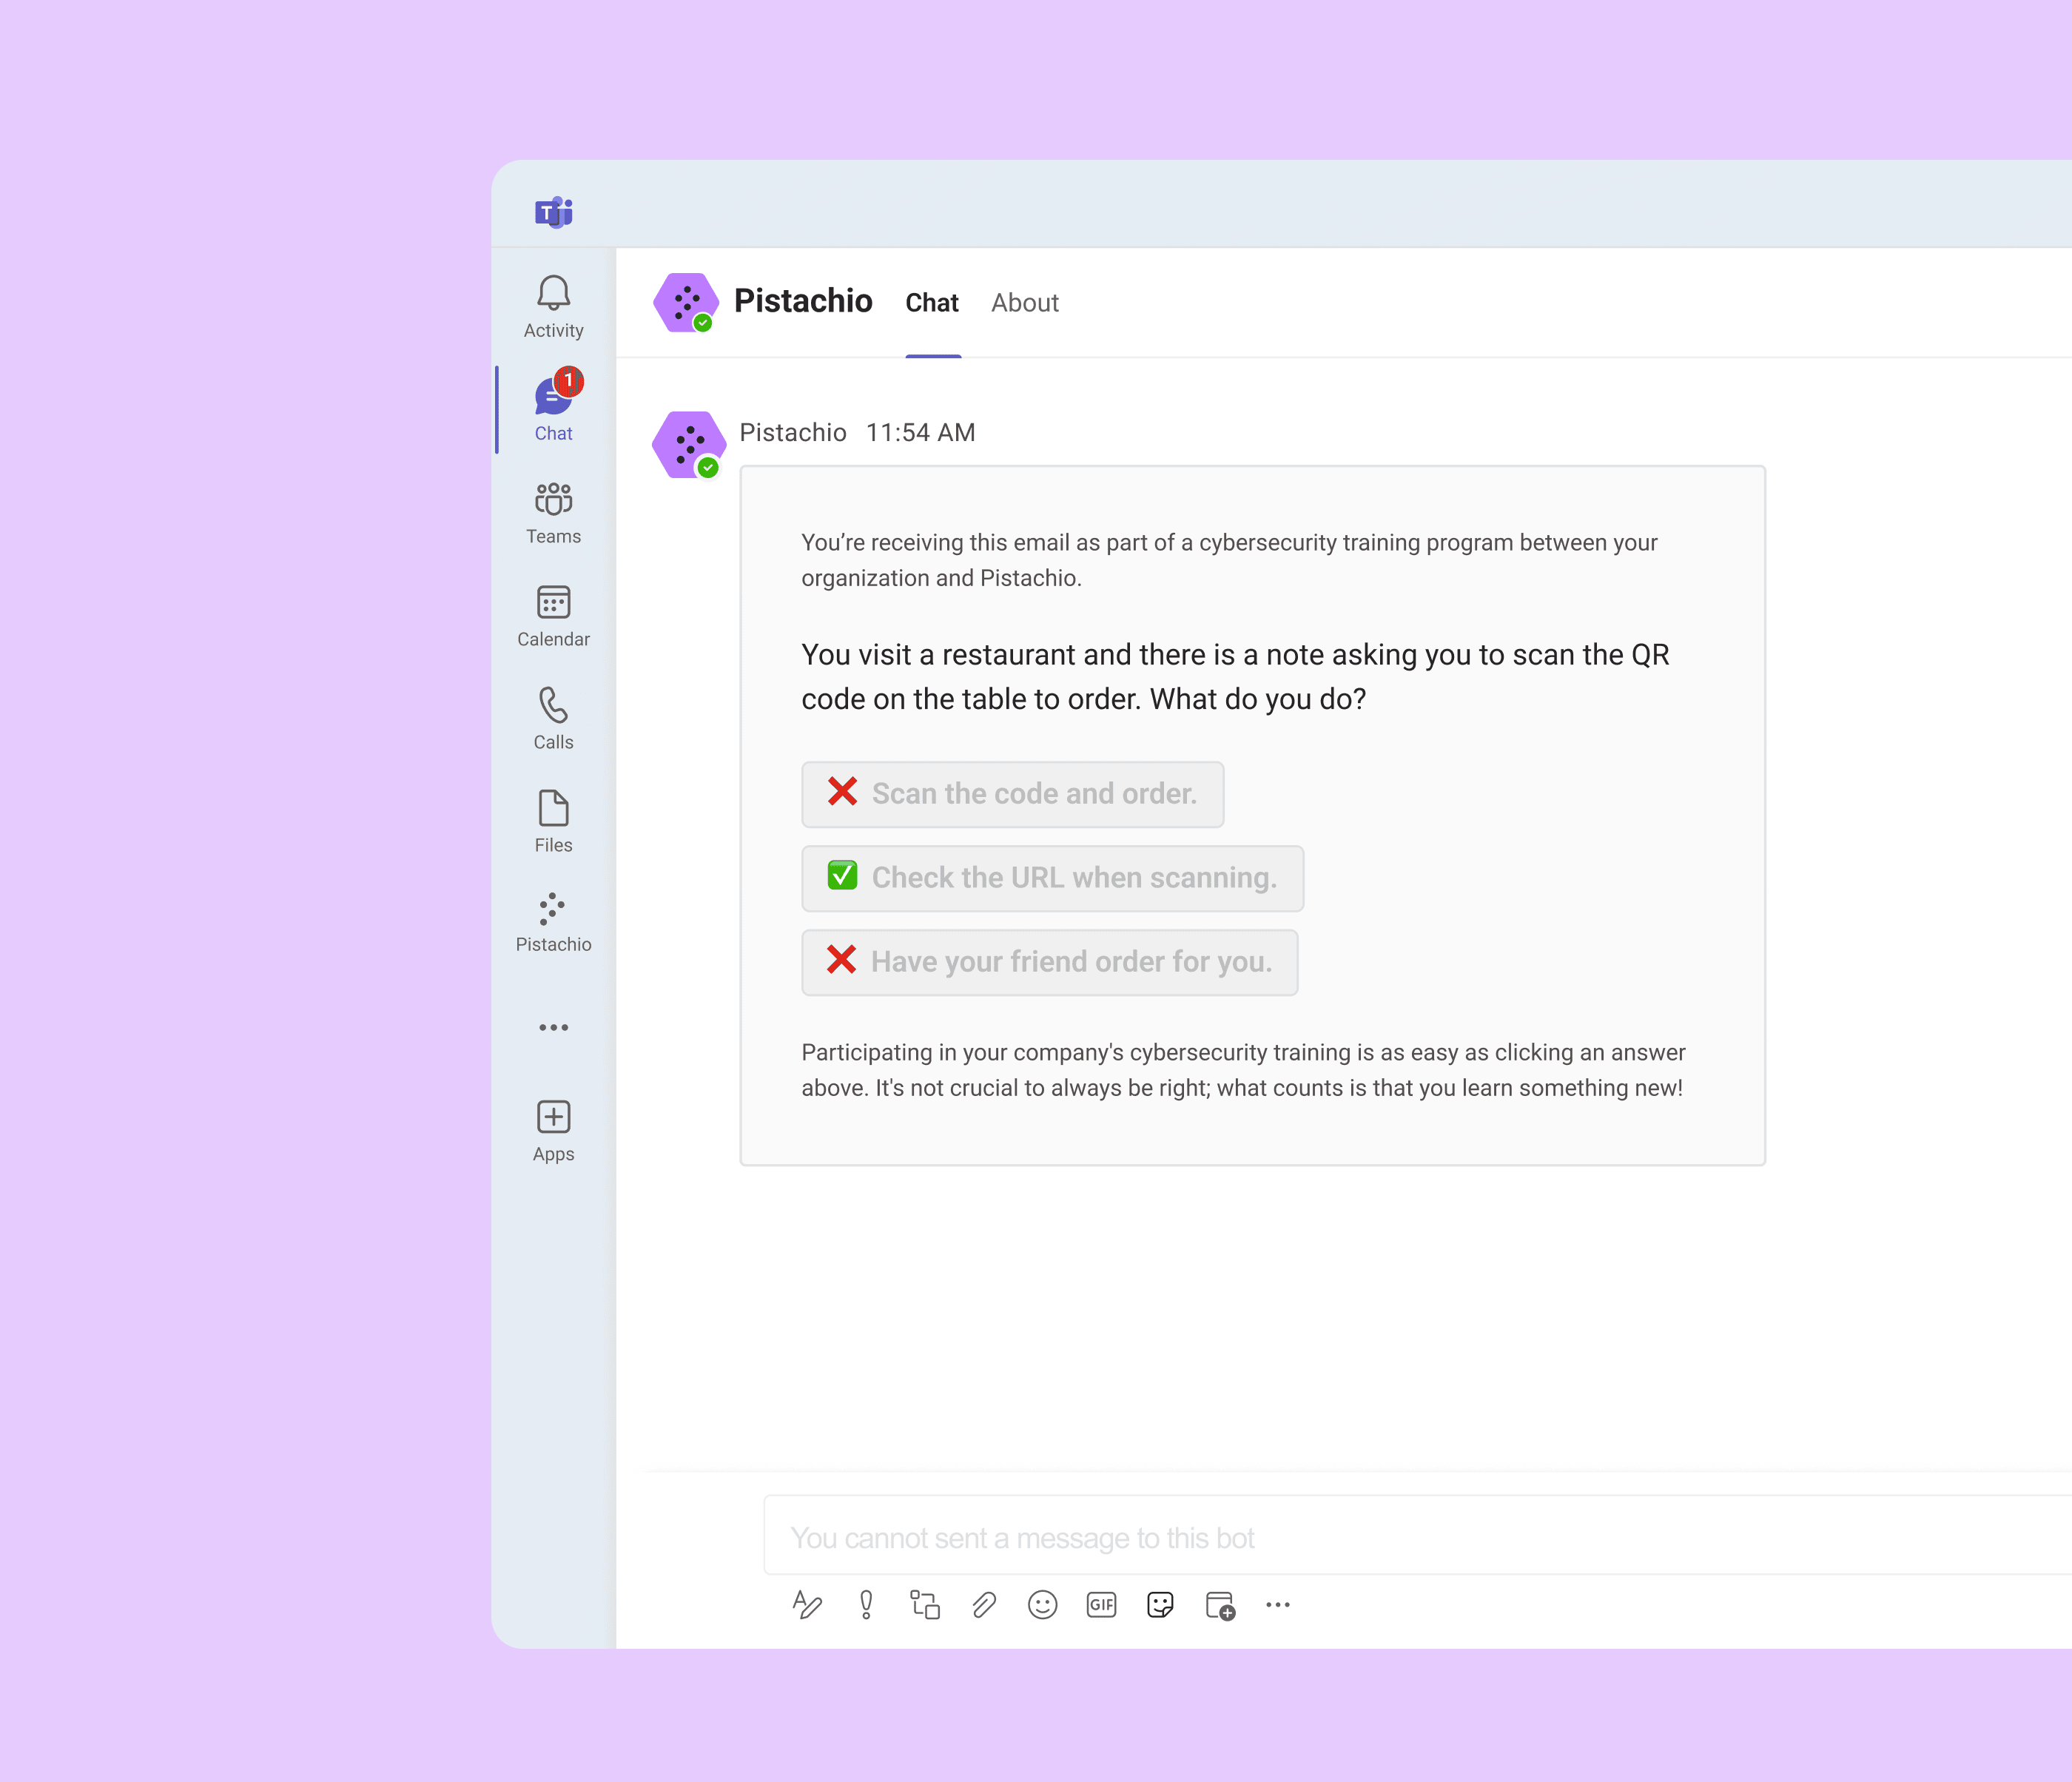The width and height of the screenshot is (2072, 1782).
Task: Open the sticker picker
Action: (1160, 1605)
